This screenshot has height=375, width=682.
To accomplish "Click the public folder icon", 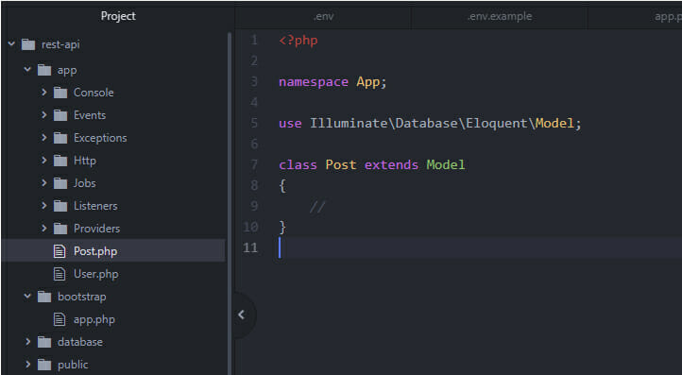I will click(x=44, y=365).
